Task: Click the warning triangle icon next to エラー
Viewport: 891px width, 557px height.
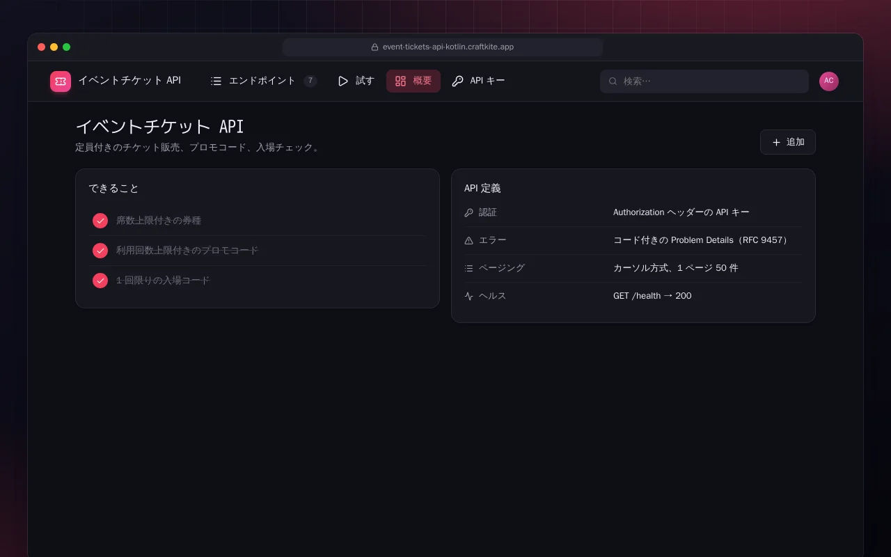Action: [468, 240]
